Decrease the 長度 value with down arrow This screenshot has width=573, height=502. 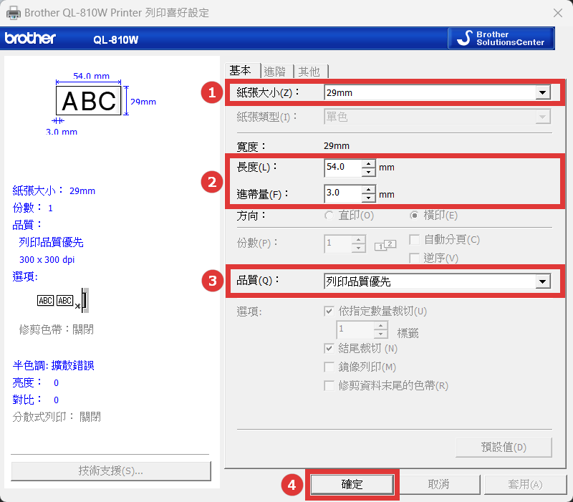point(369,172)
